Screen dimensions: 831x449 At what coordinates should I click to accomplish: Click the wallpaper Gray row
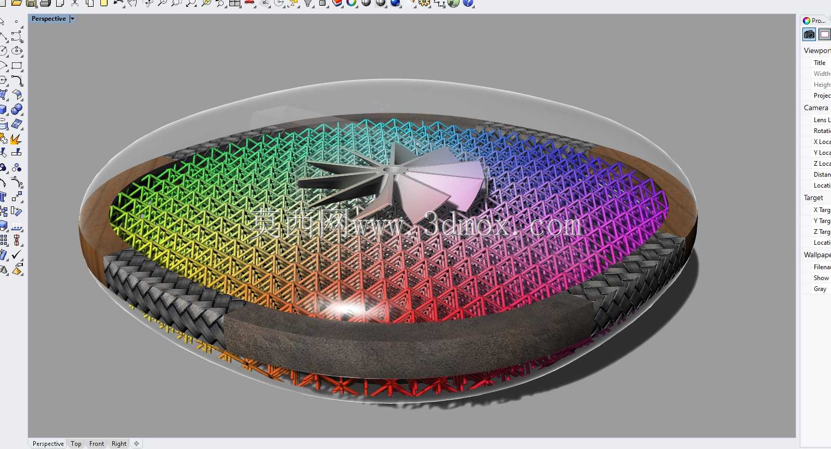pos(816,288)
